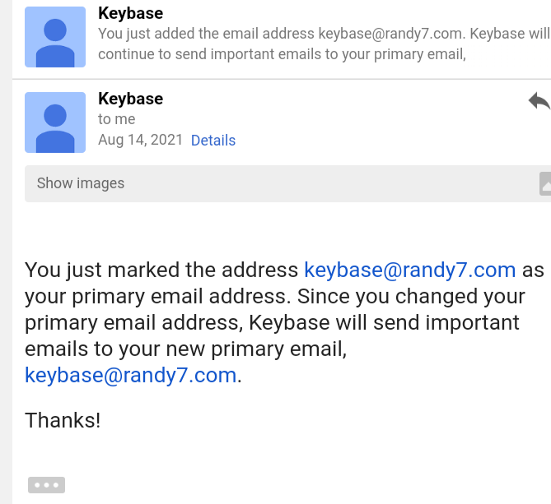This screenshot has height=504, width=551.
Task: Click the phrase "You just marked the address"
Action: 161,270
